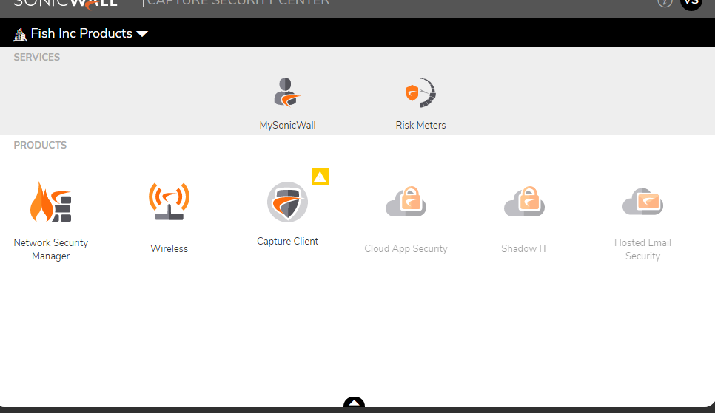
Task: Click the SERVICES section heading
Action: pyautogui.click(x=36, y=57)
